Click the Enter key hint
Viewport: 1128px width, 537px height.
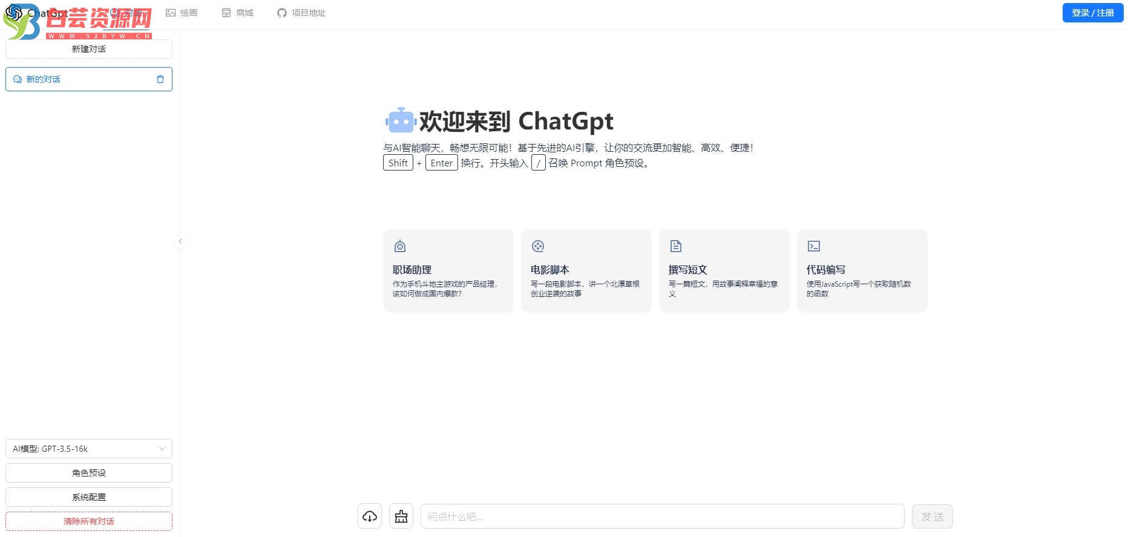click(x=442, y=163)
